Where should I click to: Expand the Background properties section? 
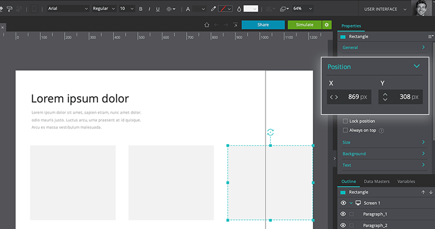384,154
